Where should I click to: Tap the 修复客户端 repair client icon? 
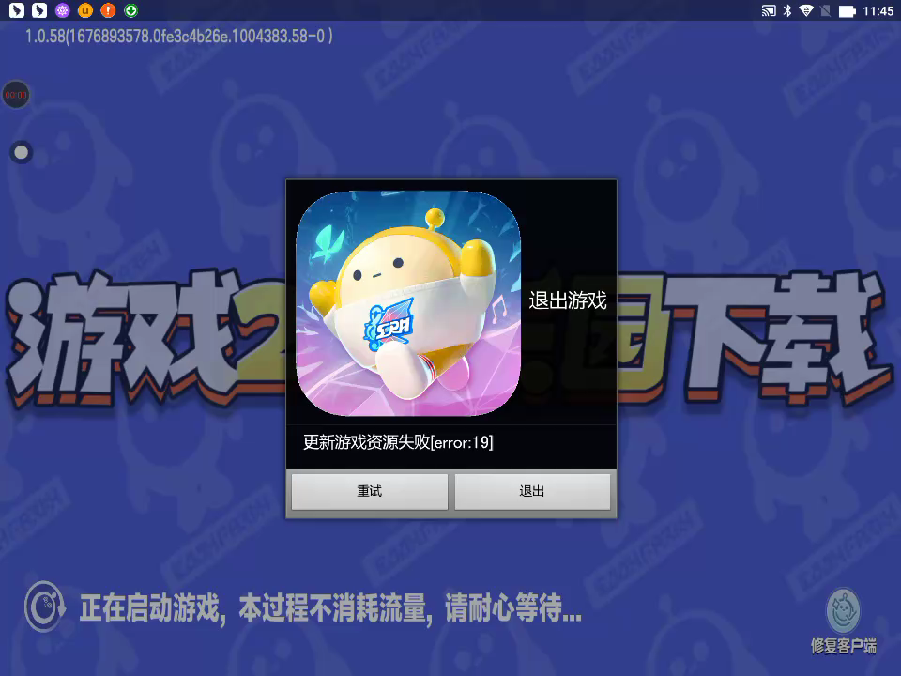[844, 621]
